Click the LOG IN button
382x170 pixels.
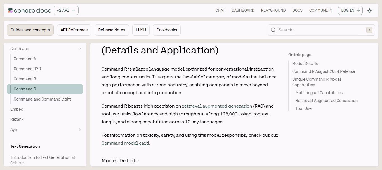click(x=350, y=10)
